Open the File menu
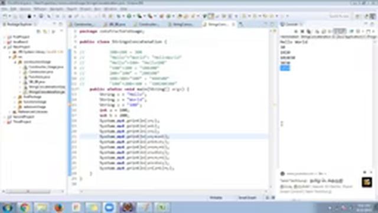The height and width of the screenshot is (213, 378). [x=4, y=9]
